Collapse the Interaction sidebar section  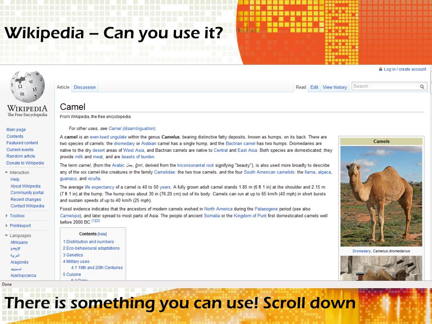pyautogui.click(x=6, y=173)
